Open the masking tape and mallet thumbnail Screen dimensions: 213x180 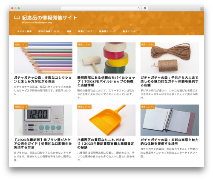106,58
